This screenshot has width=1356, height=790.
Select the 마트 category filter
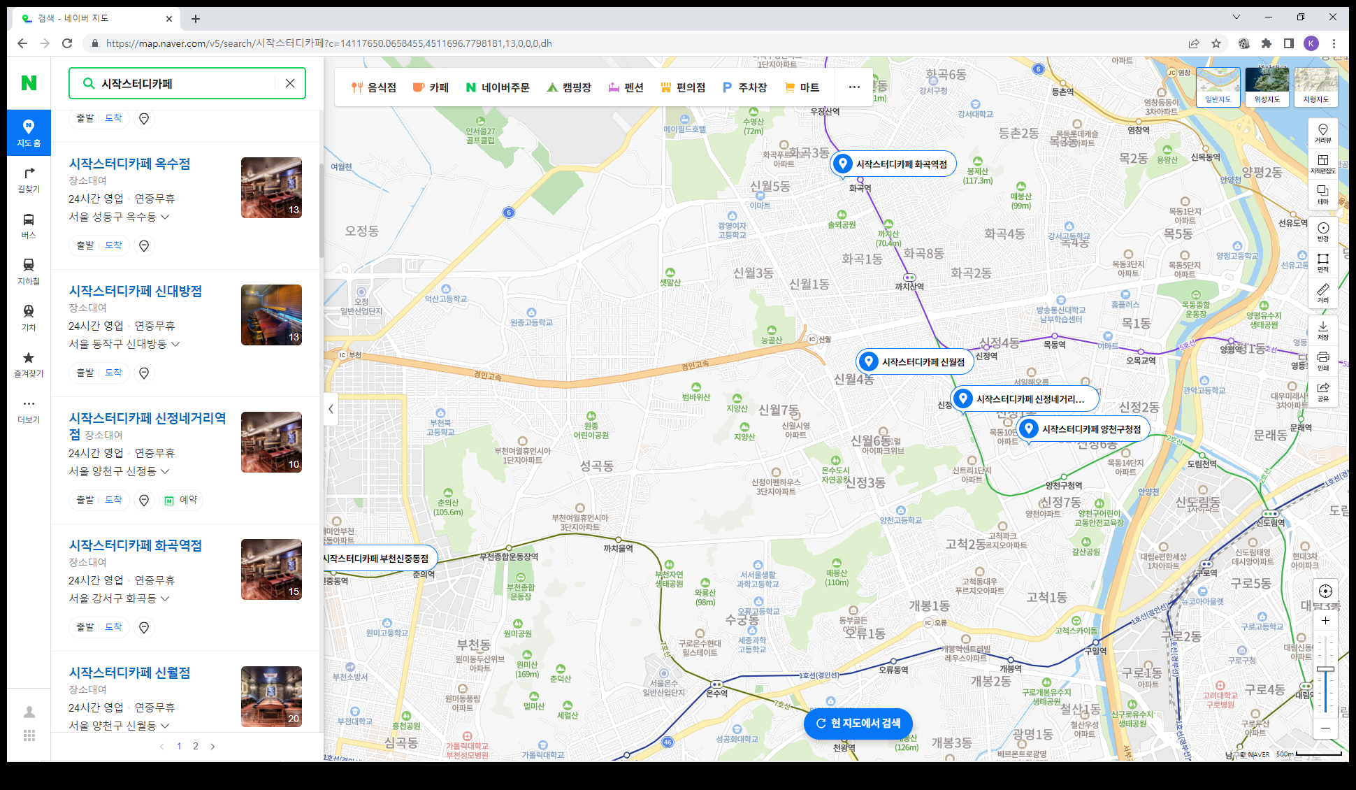pyautogui.click(x=802, y=87)
